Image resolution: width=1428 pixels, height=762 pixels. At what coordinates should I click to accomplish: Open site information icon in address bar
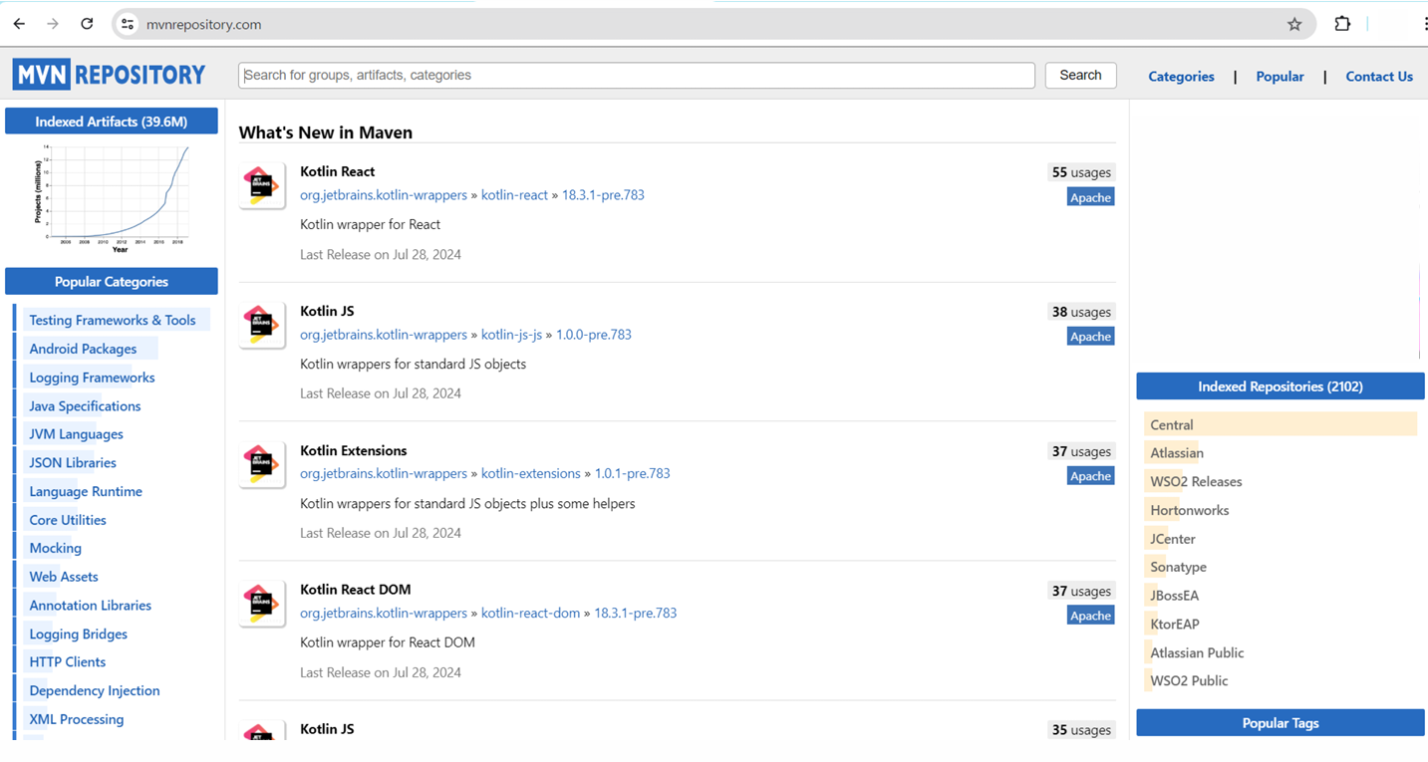tap(127, 24)
